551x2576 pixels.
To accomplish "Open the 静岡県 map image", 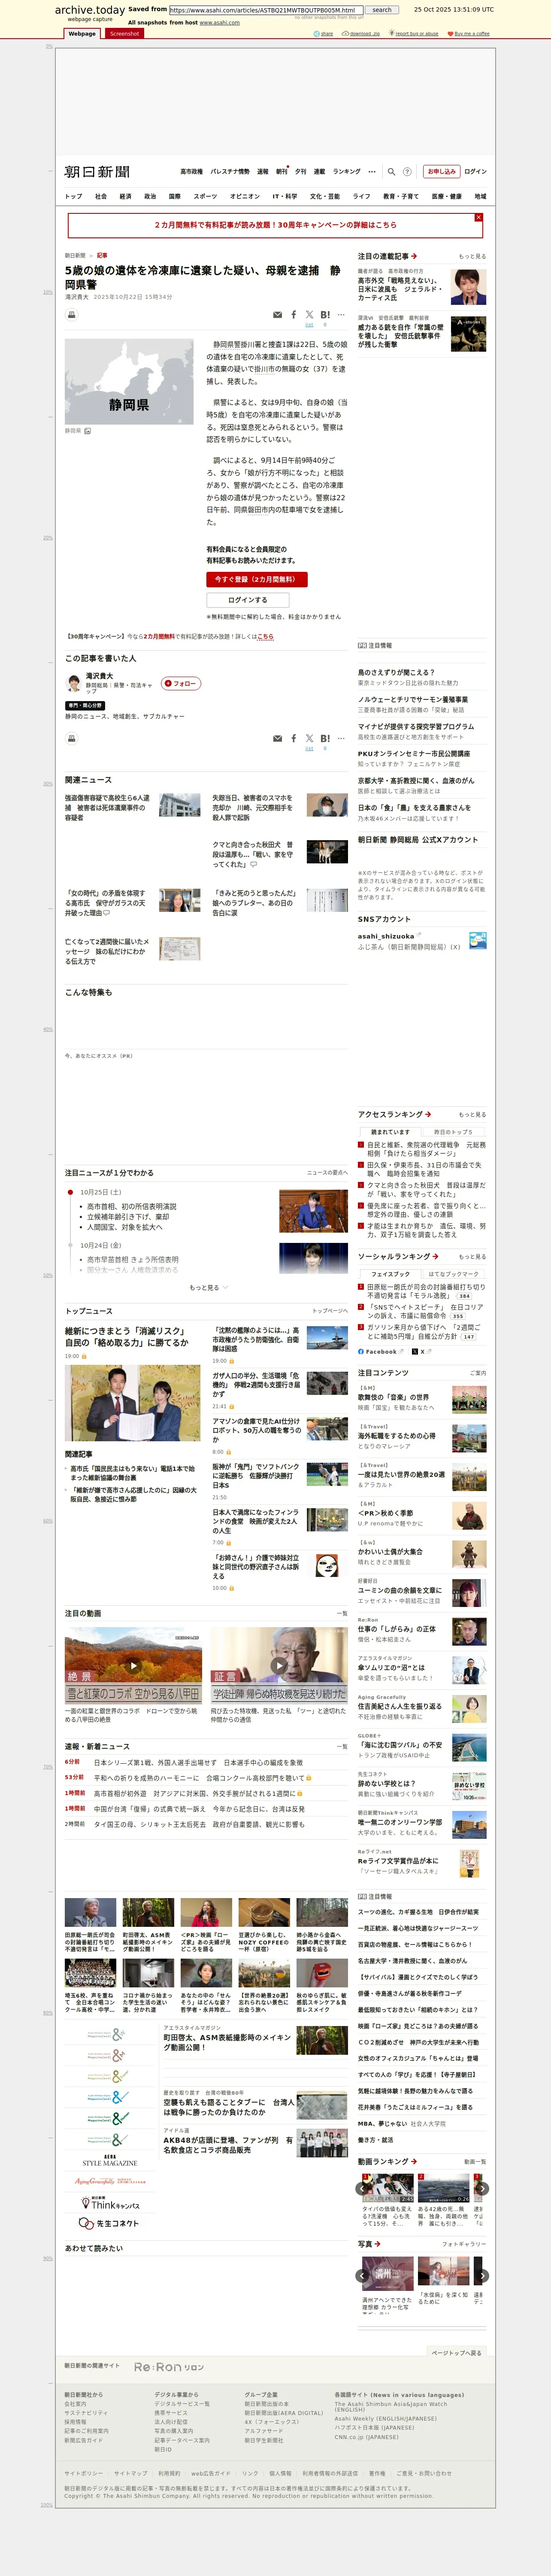I will [129, 382].
